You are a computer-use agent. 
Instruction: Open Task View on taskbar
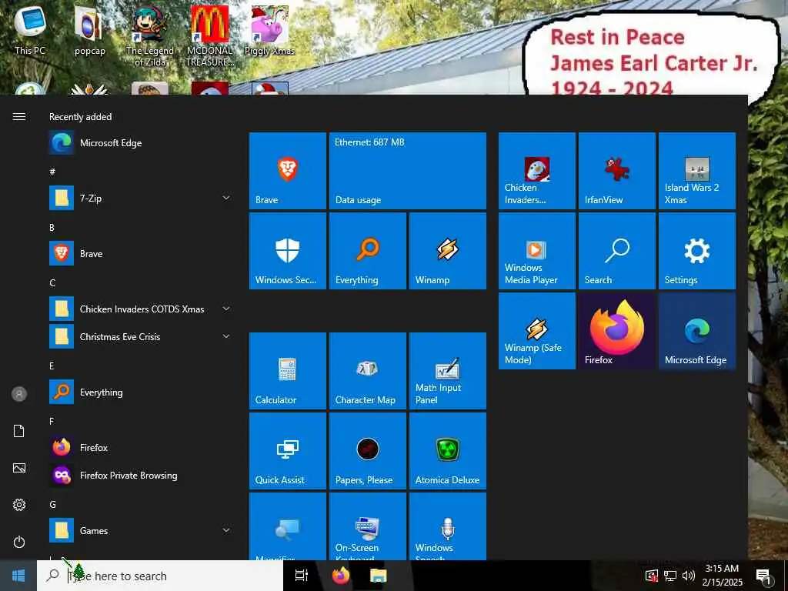(302, 576)
